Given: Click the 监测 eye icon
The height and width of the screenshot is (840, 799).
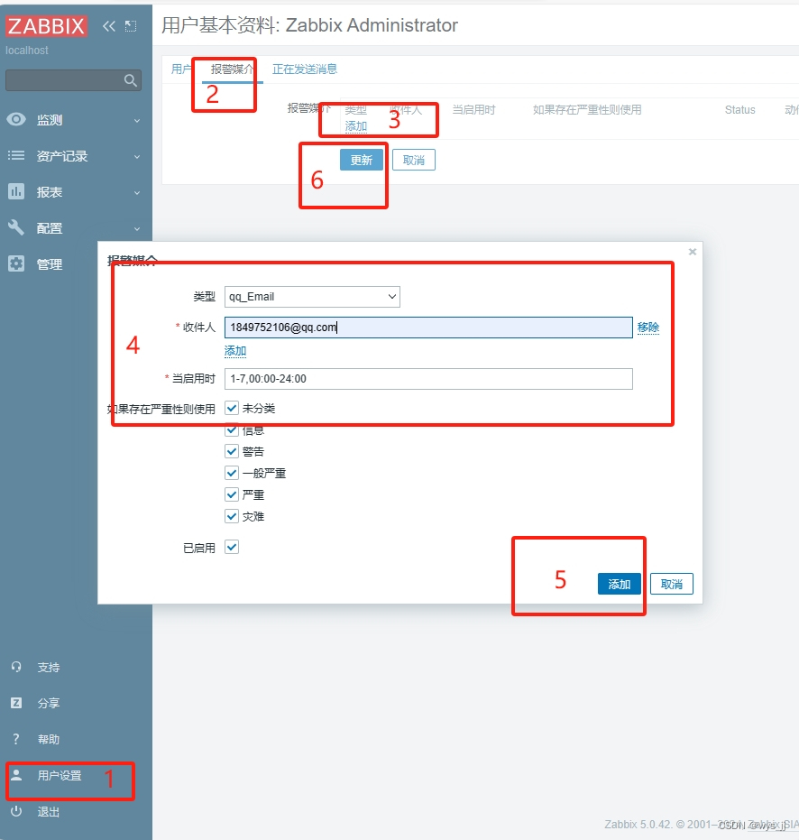Looking at the screenshot, I should tap(16, 119).
